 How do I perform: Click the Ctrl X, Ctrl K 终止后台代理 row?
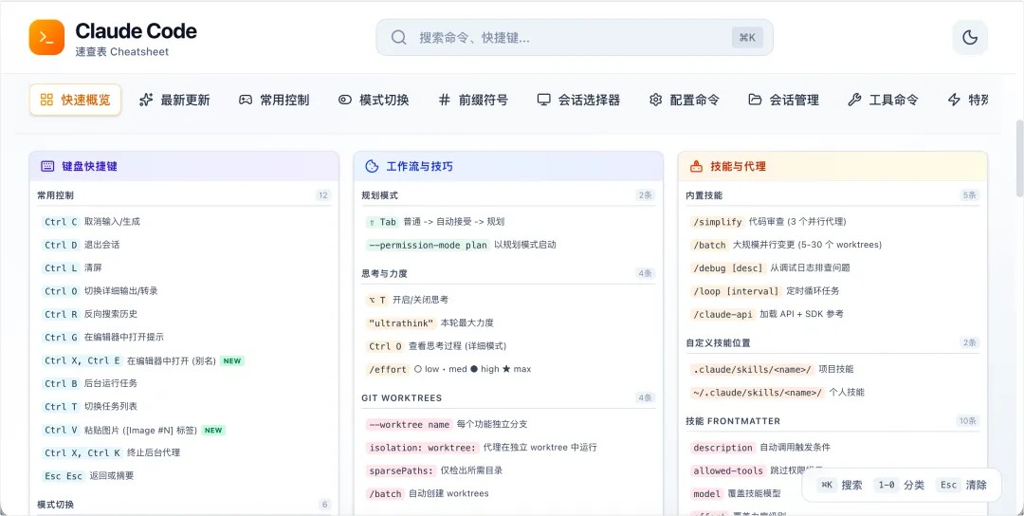pyautogui.click(x=184, y=452)
